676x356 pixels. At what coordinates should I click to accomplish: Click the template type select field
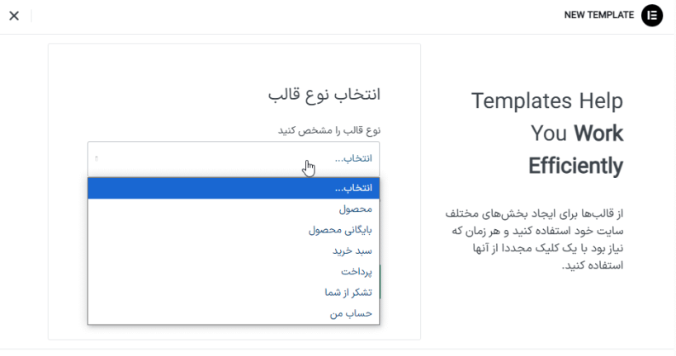point(234,158)
